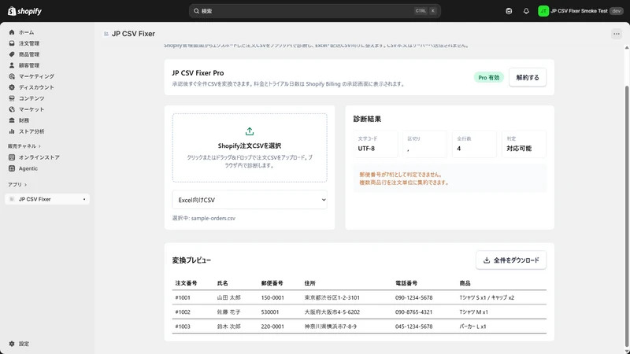Screen dimensions: 630x354
Task: Open the sidekick icon in top bar
Action: (509, 11)
